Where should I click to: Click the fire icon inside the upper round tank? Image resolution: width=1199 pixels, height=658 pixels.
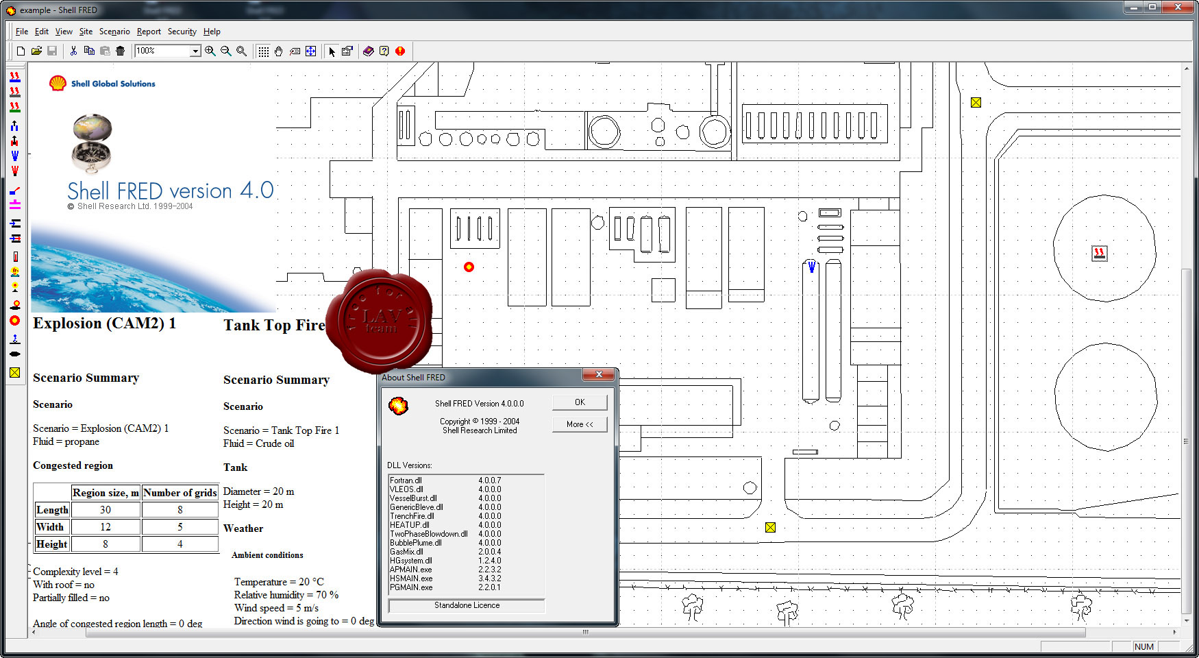[x=1099, y=254]
